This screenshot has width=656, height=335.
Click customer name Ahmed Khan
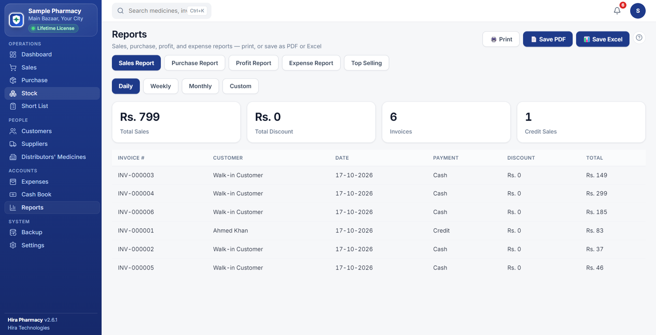pos(230,231)
